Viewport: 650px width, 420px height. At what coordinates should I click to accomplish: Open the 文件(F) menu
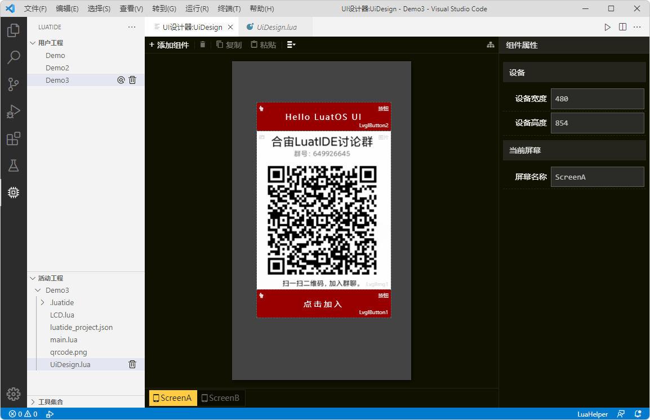tap(35, 8)
